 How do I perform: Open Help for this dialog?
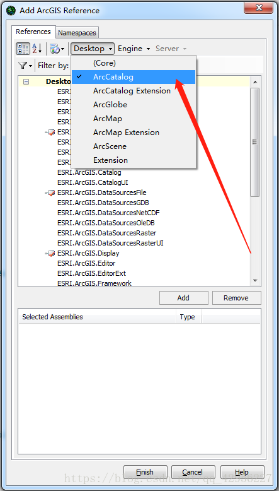(x=242, y=472)
